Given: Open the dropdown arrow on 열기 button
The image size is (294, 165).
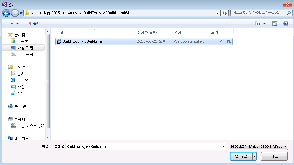Looking at the screenshot, I should pyautogui.click(x=254, y=156).
